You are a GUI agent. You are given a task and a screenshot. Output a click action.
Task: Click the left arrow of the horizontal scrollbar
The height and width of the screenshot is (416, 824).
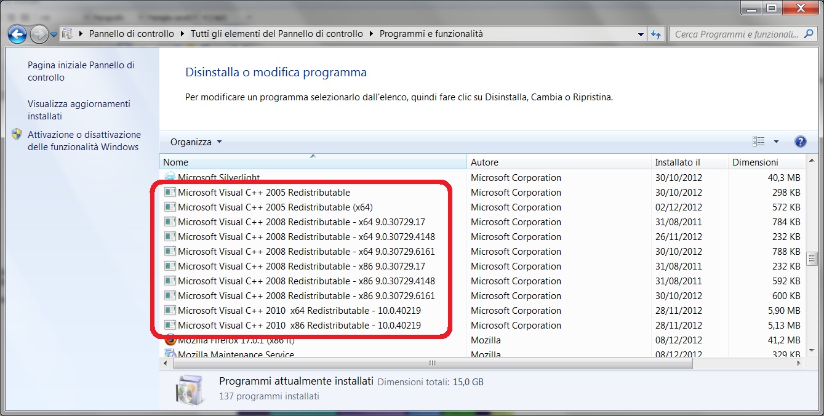click(x=166, y=364)
